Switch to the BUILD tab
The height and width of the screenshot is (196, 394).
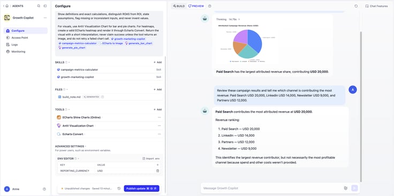pos(179,6)
